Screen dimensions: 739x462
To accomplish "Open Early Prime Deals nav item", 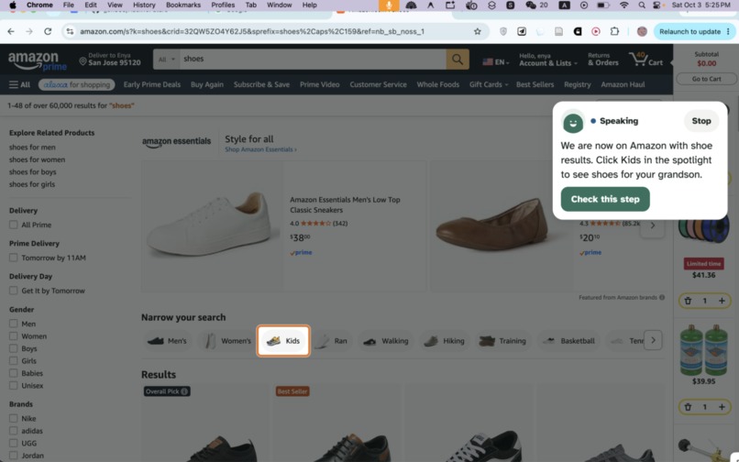I will point(152,85).
